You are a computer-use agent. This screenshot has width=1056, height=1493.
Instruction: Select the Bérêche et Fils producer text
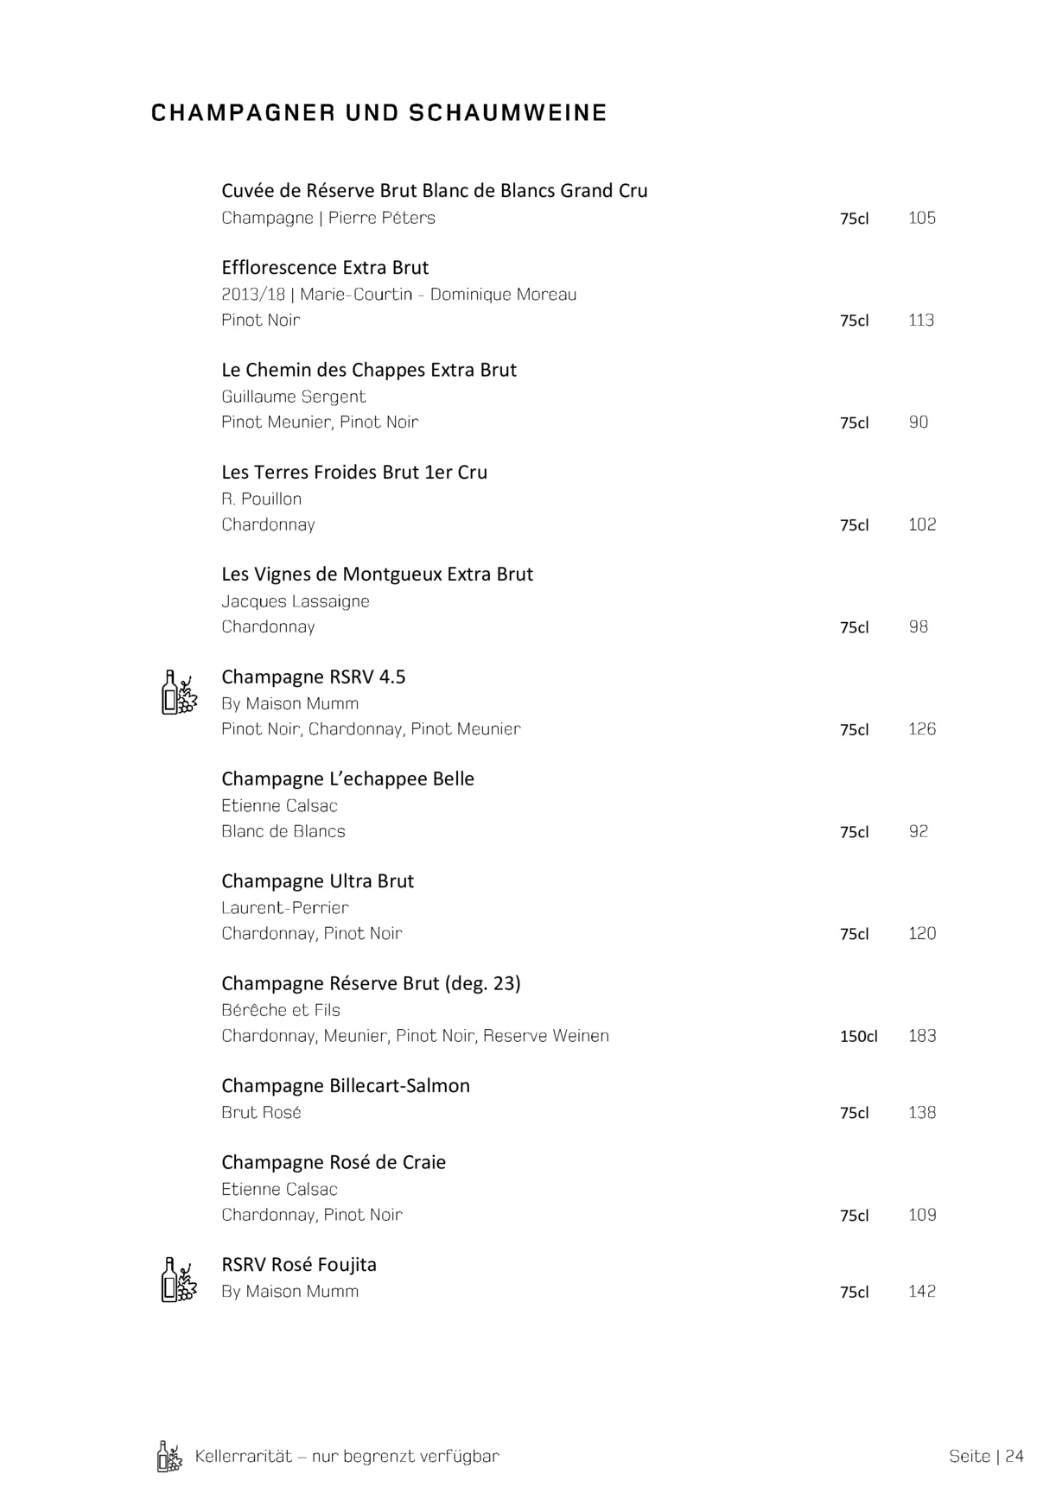[281, 1010]
